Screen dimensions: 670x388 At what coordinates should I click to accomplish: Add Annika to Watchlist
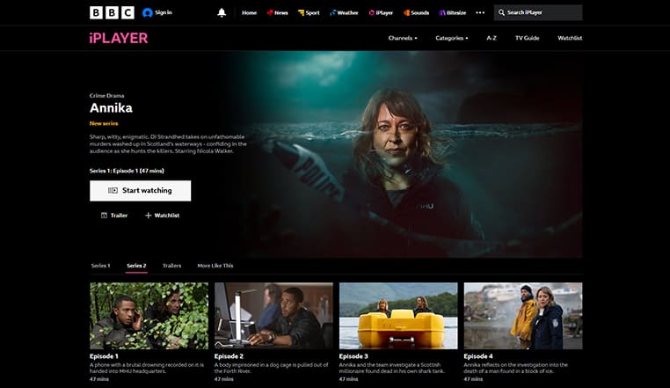click(162, 216)
